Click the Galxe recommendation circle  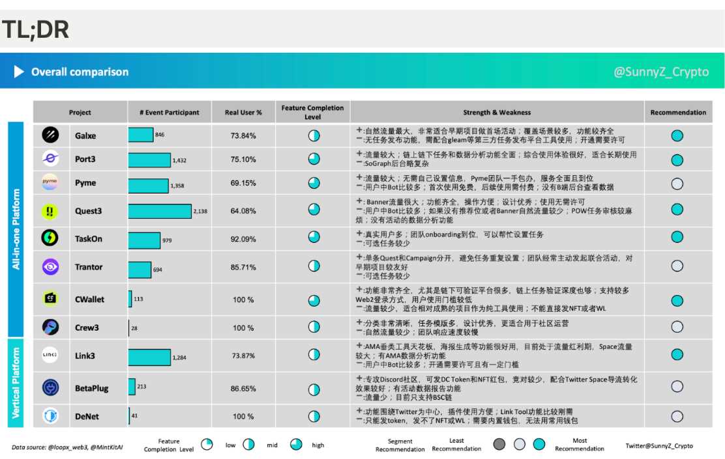677,135
